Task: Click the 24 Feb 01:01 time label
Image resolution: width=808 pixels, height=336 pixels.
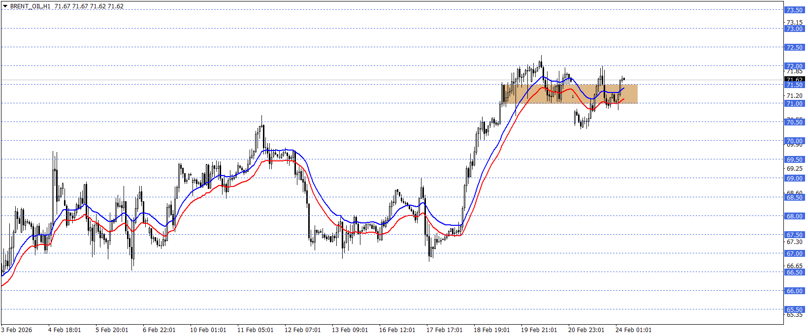Action: pos(633,330)
